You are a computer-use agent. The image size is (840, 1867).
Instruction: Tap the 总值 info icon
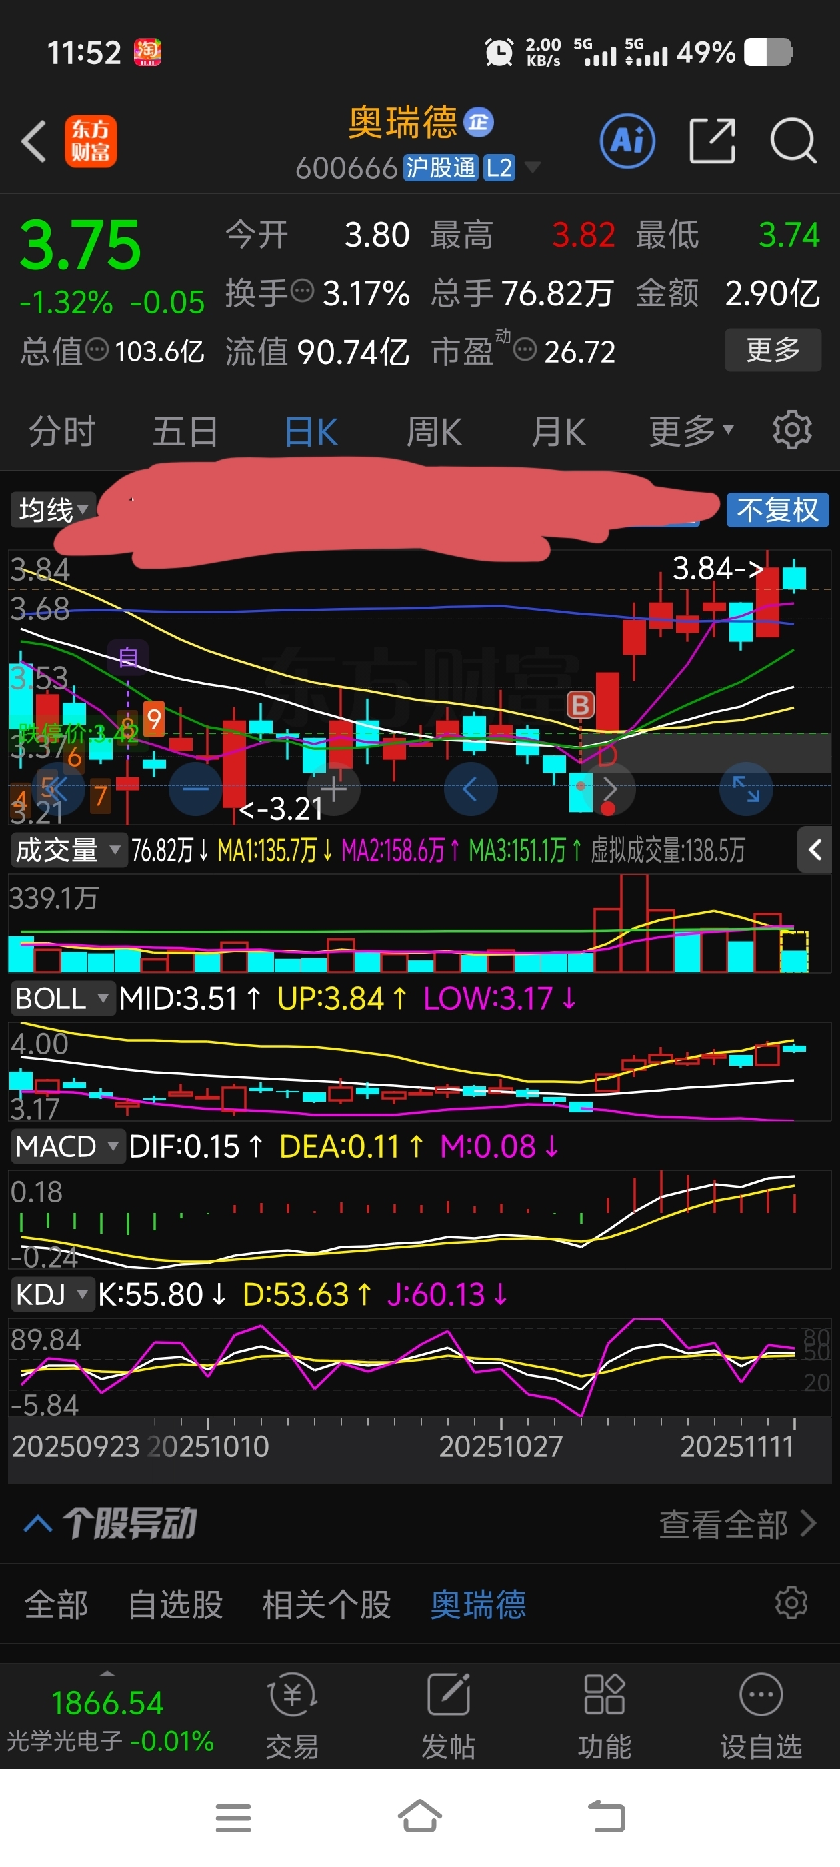(97, 350)
